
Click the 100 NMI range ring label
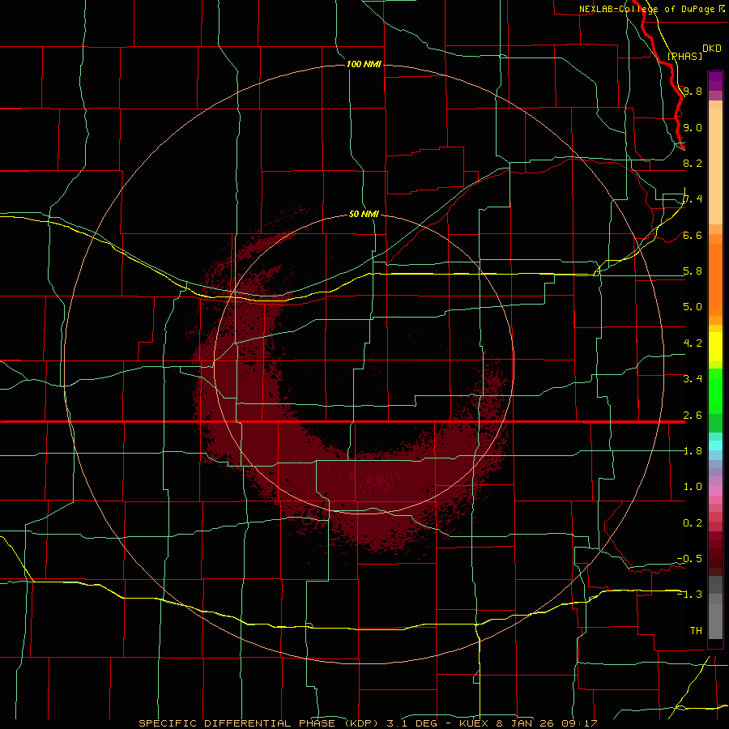tap(364, 64)
